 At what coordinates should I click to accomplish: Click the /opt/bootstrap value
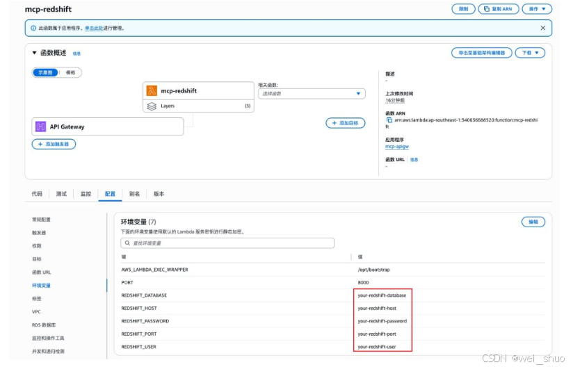(x=373, y=270)
